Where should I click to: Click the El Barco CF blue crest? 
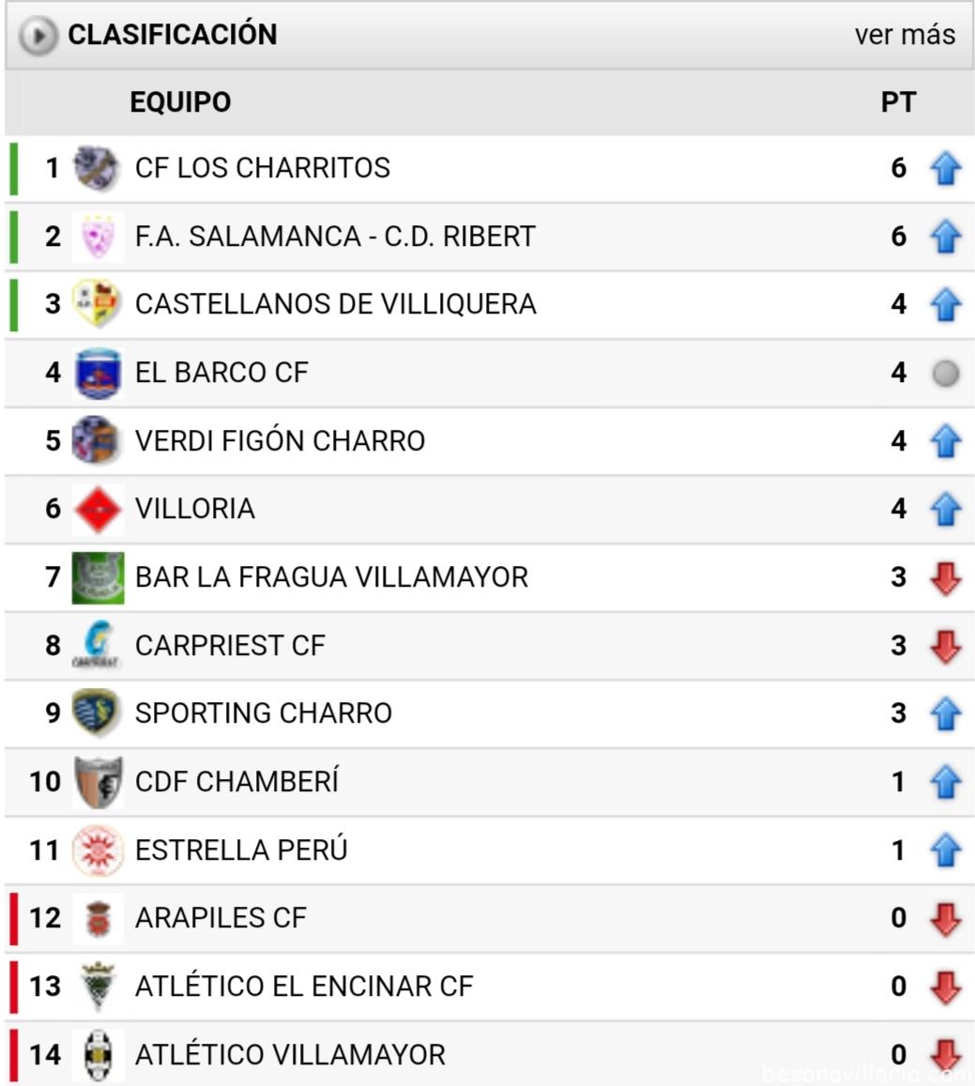point(98,373)
